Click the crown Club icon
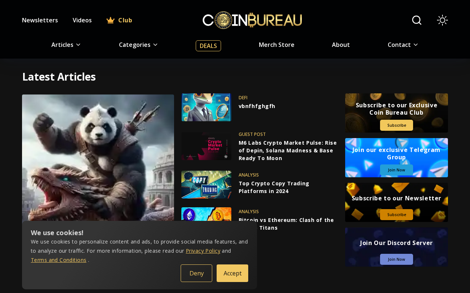This screenshot has width=470, height=293. pyautogui.click(x=111, y=20)
